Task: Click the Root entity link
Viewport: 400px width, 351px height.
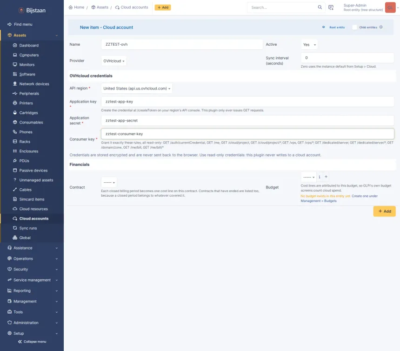Action: 337,28
